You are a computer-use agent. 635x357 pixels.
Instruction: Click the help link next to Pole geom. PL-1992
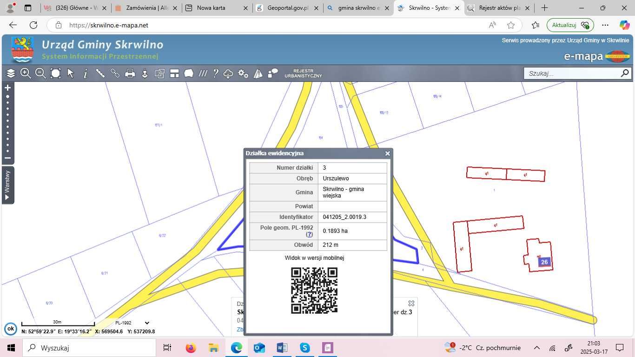[309, 235]
